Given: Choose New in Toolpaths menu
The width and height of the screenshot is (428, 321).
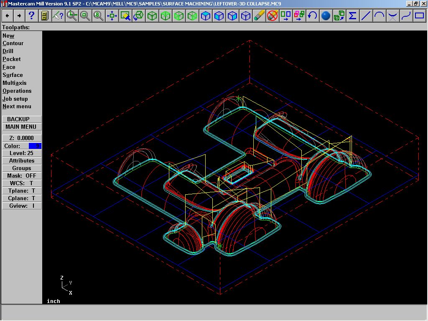Looking at the screenshot, I should pyautogui.click(x=8, y=36).
